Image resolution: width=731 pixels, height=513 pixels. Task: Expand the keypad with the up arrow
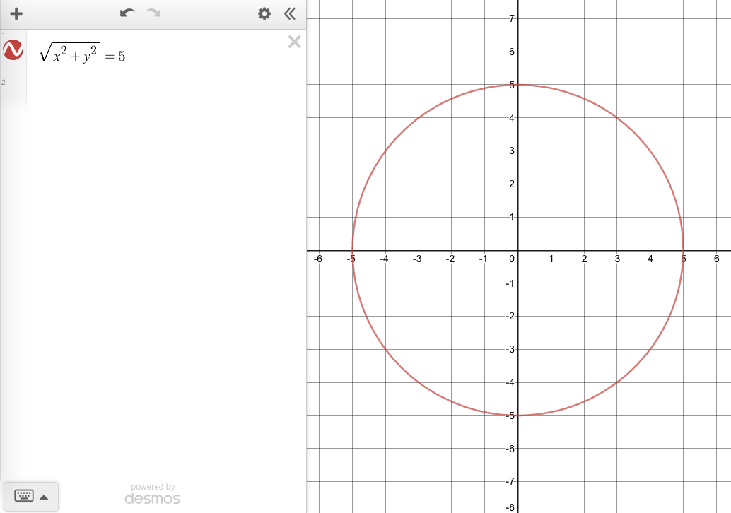click(x=44, y=497)
